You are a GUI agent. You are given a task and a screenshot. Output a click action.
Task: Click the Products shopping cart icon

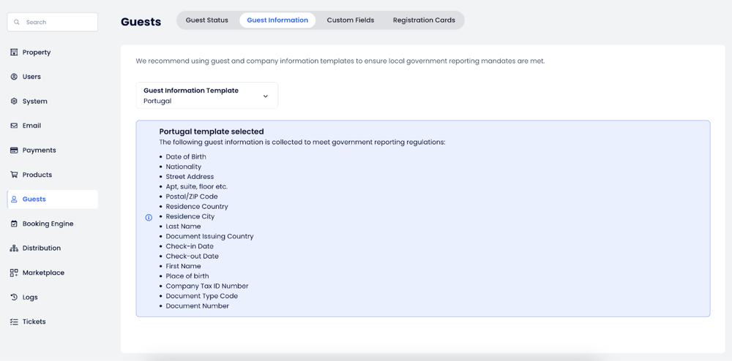point(14,175)
